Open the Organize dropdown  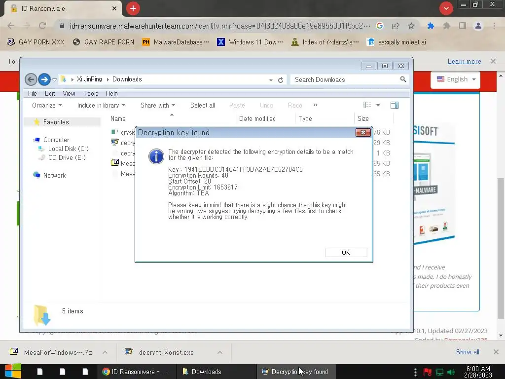[47, 106]
